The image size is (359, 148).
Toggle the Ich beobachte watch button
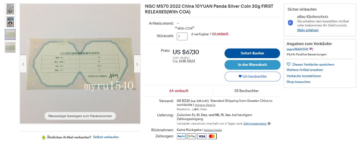[x=252, y=76]
